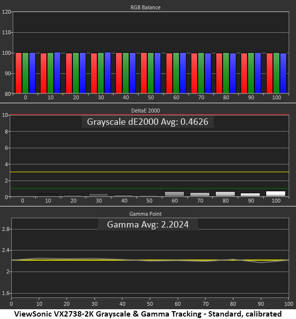Click the blue bar at 100 in RGB Balance
Screen dimensions: 296x319
tap(283, 73)
